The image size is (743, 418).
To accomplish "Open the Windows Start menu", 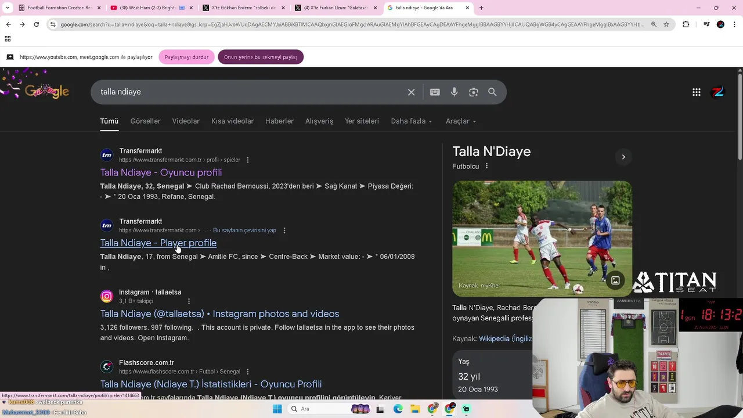I will point(277,409).
